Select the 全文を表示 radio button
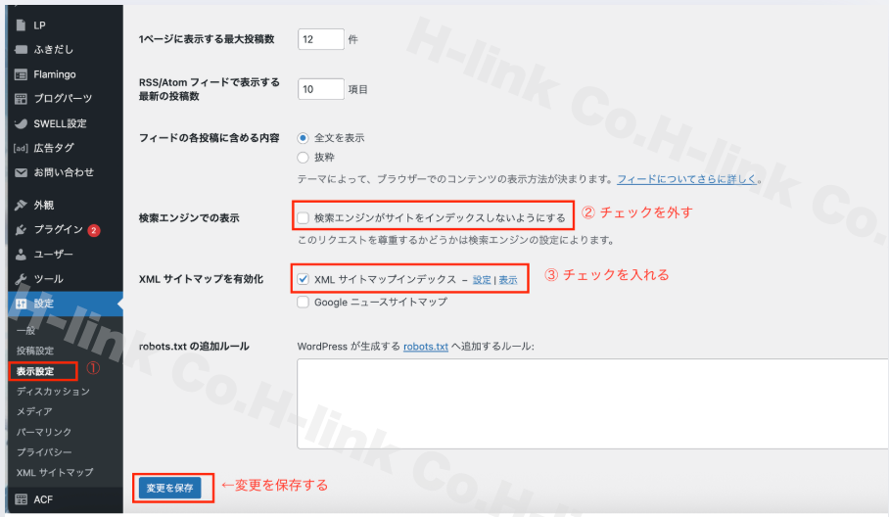This screenshot has height=517, width=889. click(x=303, y=138)
